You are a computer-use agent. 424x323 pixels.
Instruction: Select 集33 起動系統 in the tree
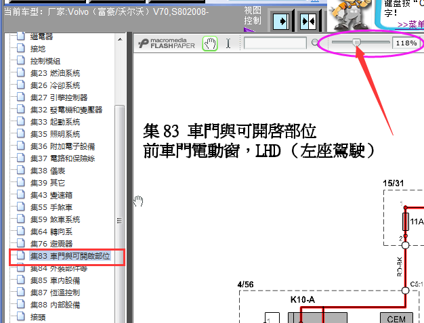click(x=55, y=122)
